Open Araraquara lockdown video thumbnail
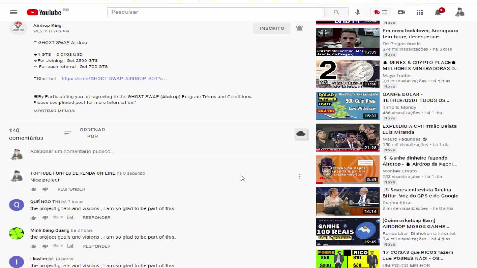The width and height of the screenshot is (477, 268). tap(348, 42)
